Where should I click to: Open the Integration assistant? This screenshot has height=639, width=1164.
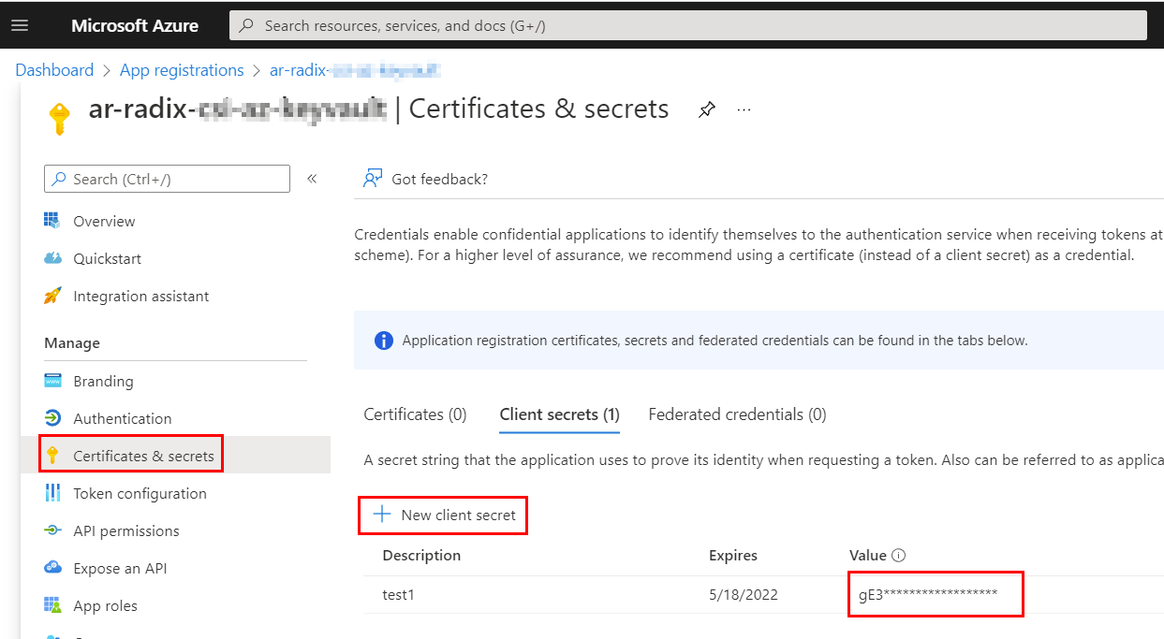[139, 296]
